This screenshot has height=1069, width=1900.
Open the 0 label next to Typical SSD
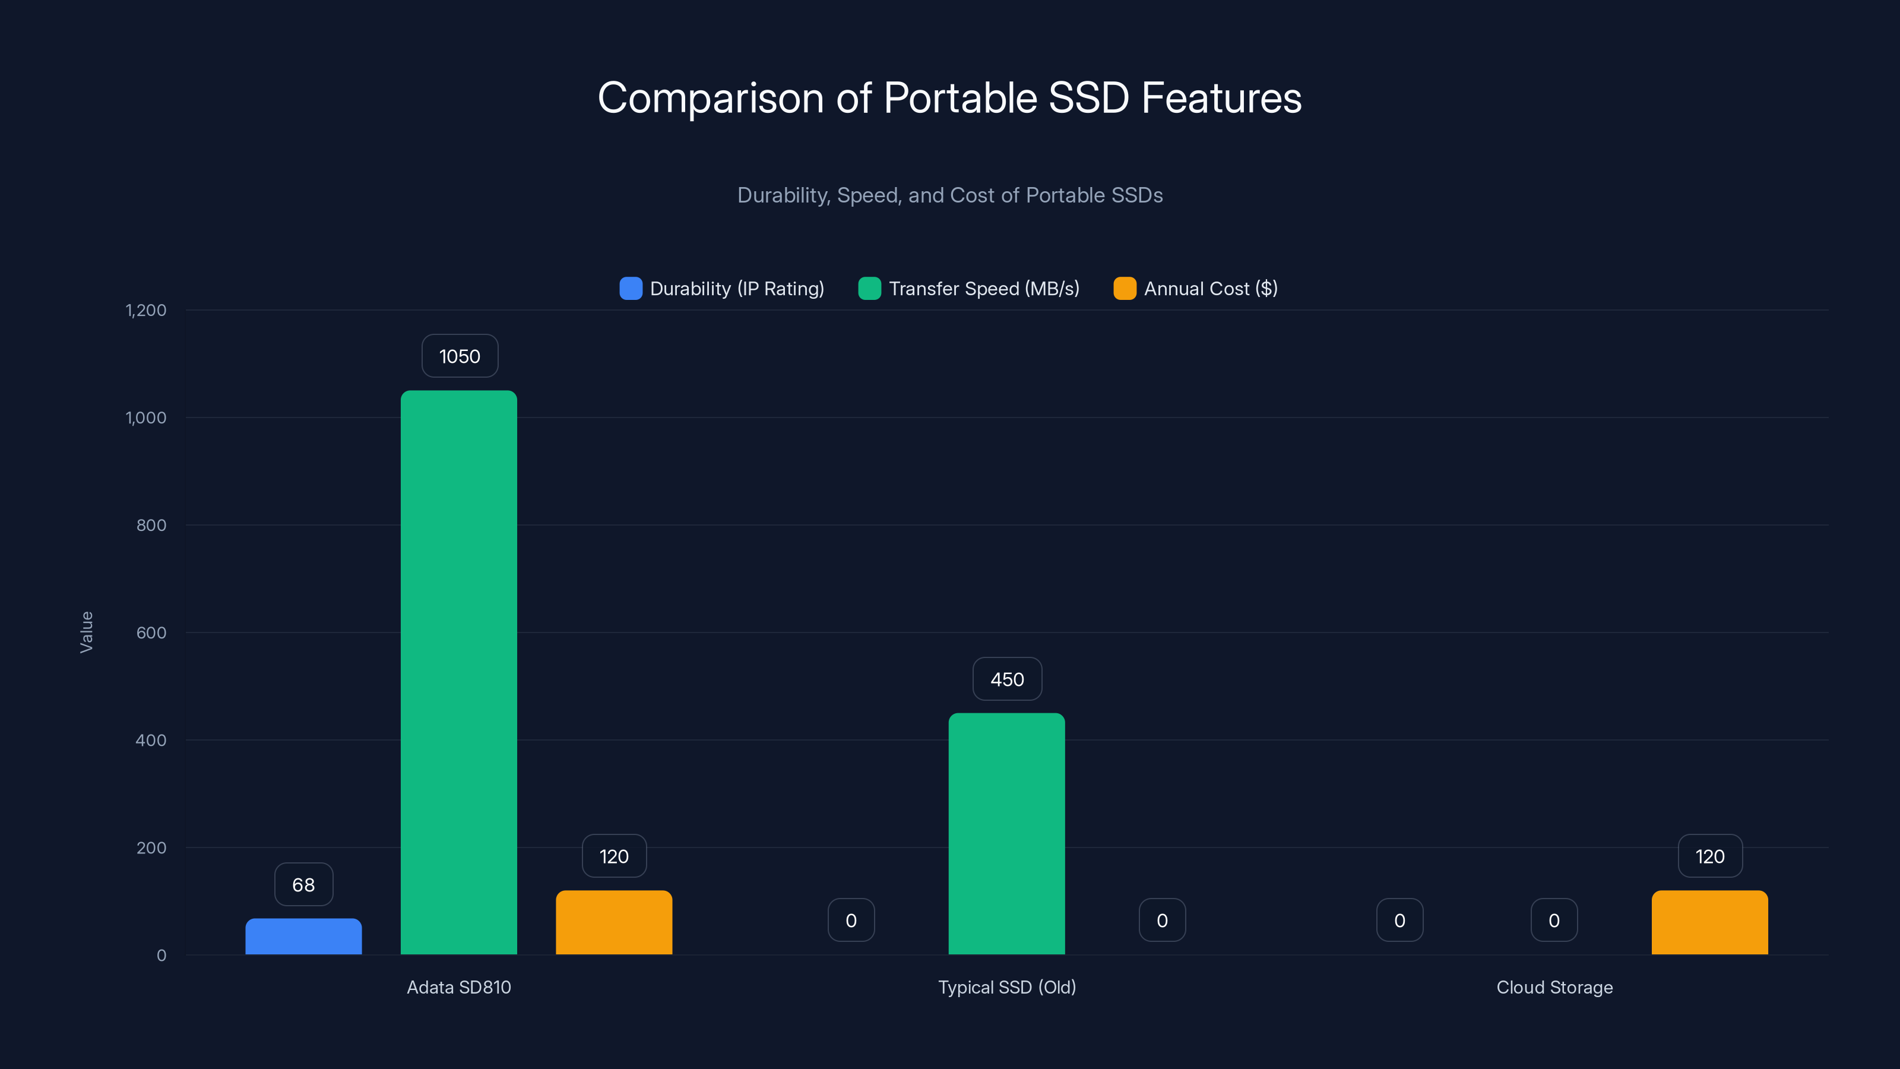851,919
